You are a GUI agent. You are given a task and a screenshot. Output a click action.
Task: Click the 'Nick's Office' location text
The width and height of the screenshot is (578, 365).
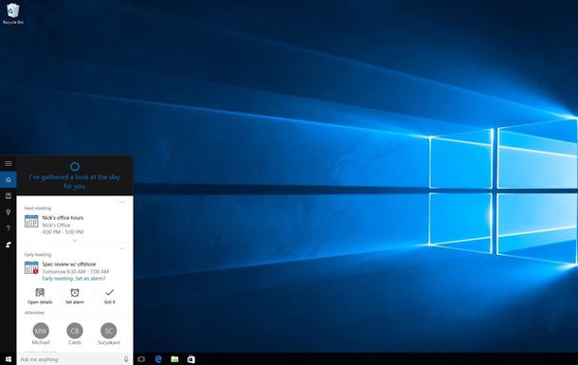click(x=56, y=225)
